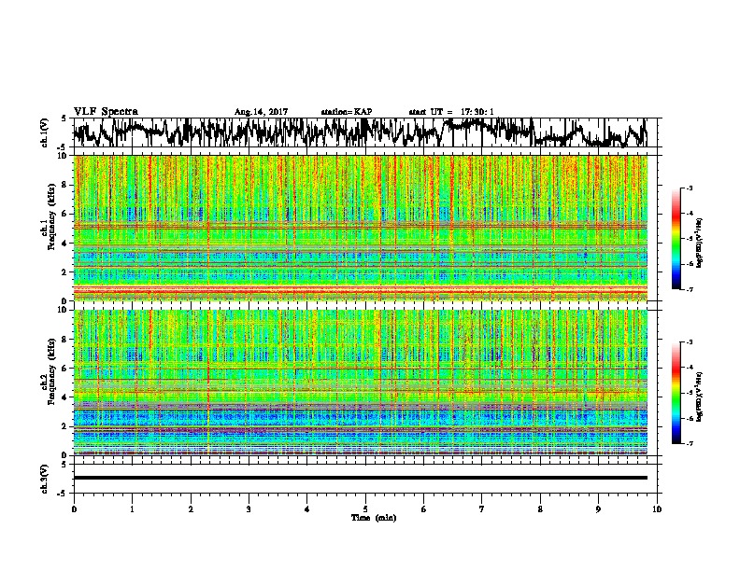This screenshot has width=740, height=571.
Task: Click the ch.1 colorbar log(PSD) label
Action: point(699,243)
